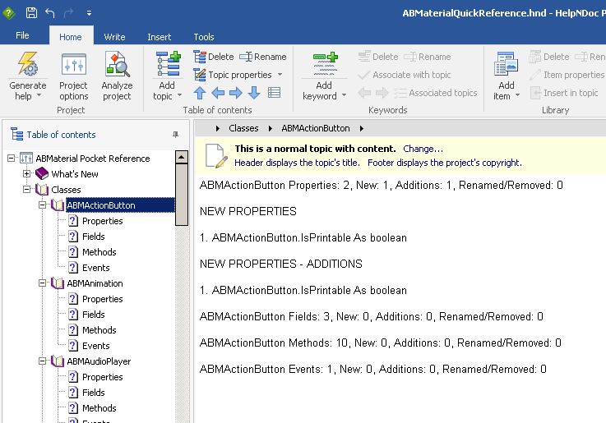Open Topic properties

click(x=233, y=75)
